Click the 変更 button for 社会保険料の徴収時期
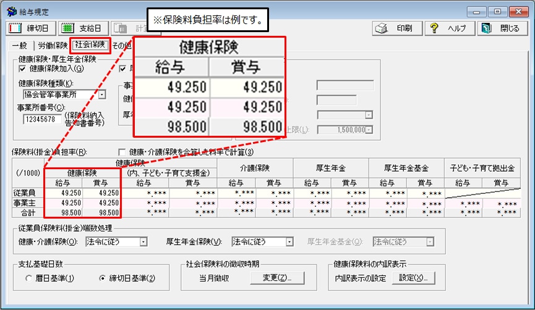 click(x=277, y=279)
